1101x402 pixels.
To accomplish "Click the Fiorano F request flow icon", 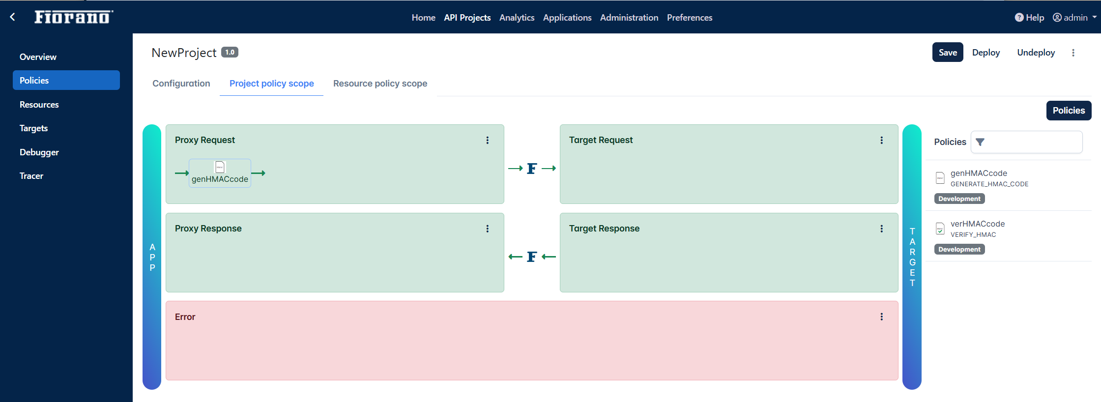I will (x=532, y=169).
